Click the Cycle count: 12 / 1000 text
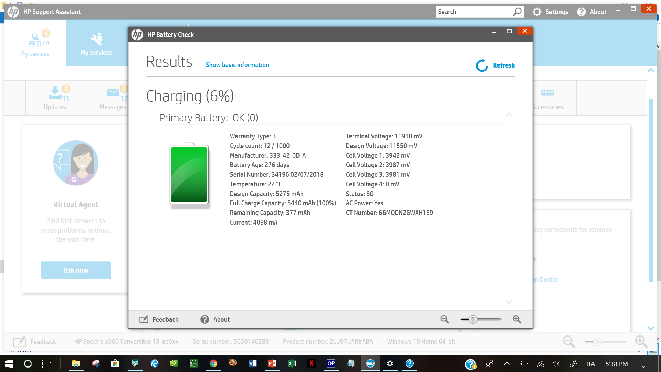 (260, 146)
